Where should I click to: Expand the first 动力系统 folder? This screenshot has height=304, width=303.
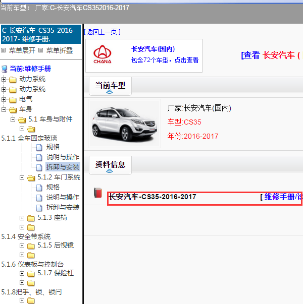(4, 79)
